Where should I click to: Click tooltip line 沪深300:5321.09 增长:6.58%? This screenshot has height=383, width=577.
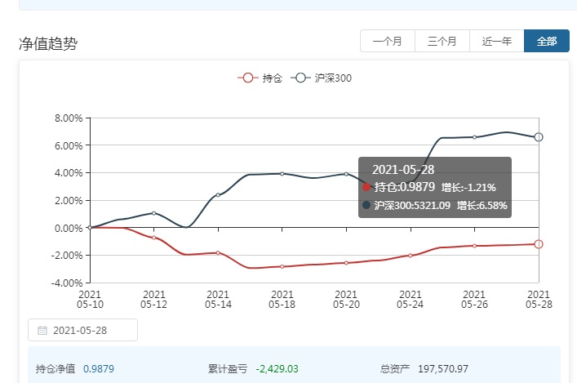[435, 205]
